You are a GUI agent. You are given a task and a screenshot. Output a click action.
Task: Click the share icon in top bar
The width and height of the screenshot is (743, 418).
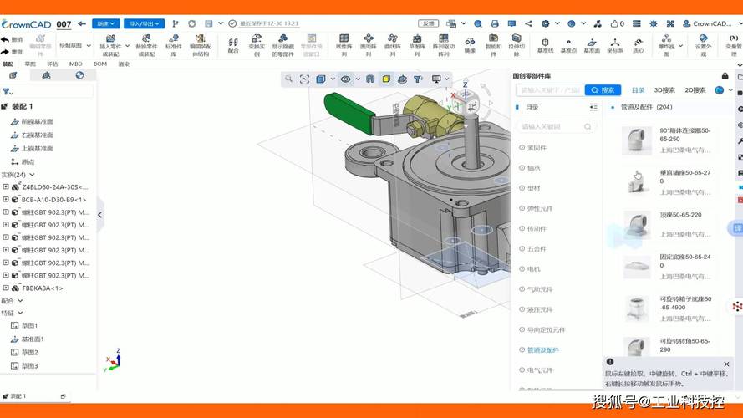coord(528,23)
